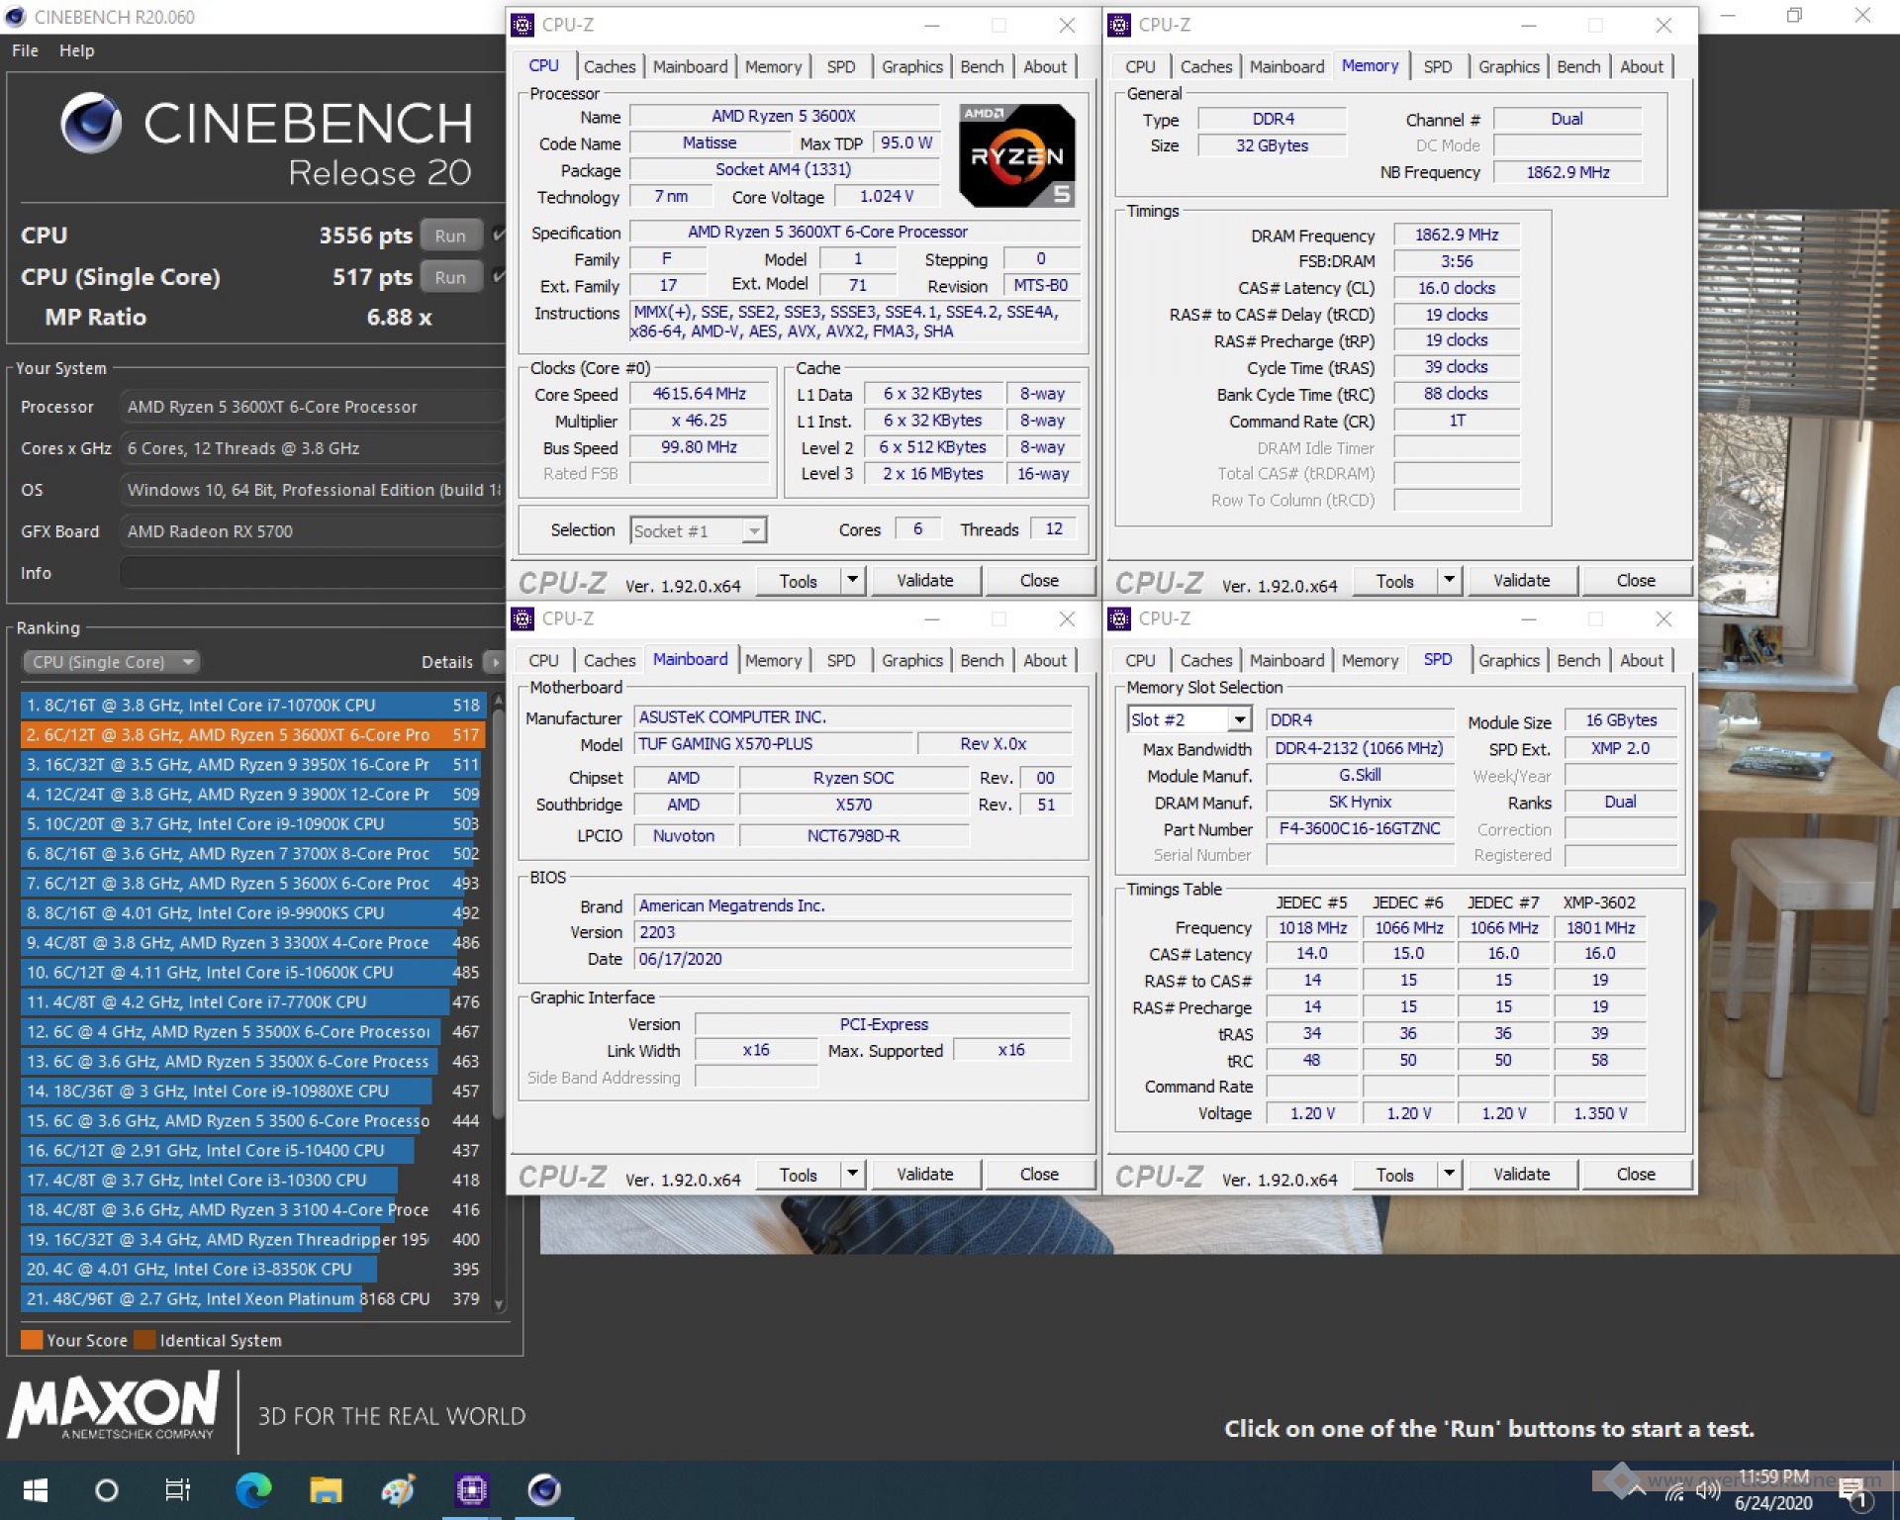The width and height of the screenshot is (1900, 1520).
Task: Select ranking row AMD Ryzen 9 3950X
Action: coord(252,765)
